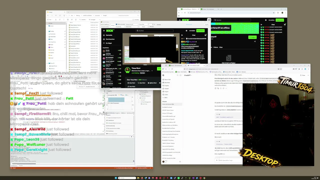Open the language globe in the Kick Ai Chatter window
Image resolution: width=320 pixels, height=180 pixels.
[186, 31]
